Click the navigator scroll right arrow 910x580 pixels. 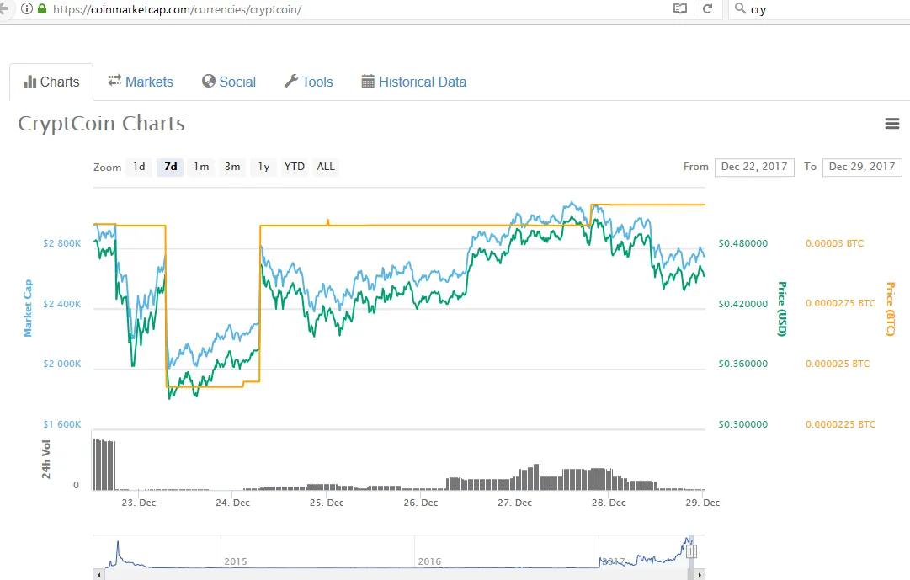click(x=700, y=575)
